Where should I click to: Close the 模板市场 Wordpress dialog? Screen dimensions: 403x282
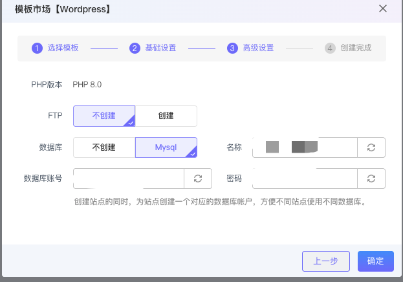[383, 9]
